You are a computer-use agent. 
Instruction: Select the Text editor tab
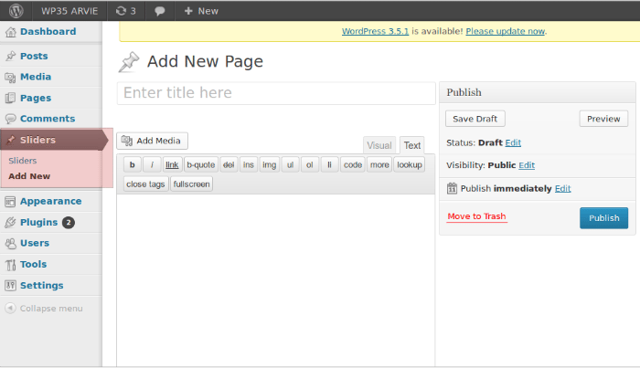click(412, 145)
